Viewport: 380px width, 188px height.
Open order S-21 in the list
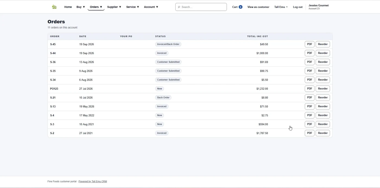(x=53, y=98)
